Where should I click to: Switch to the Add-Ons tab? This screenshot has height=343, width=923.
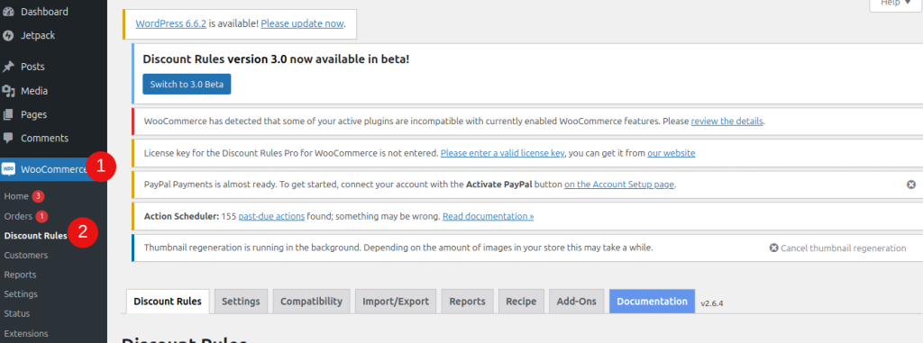[576, 302]
